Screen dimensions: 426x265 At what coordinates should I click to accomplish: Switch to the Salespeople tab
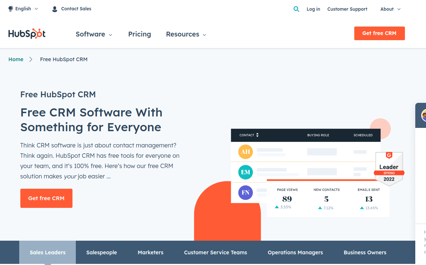102,252
